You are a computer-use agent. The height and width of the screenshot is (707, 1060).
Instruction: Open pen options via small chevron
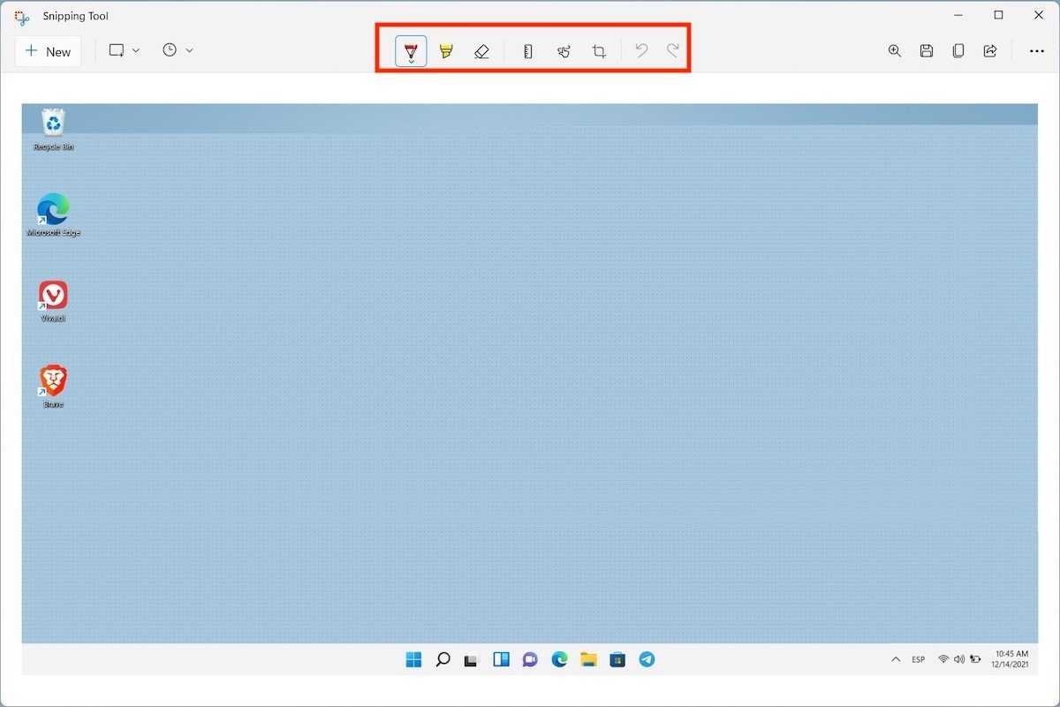click(411, 61)
